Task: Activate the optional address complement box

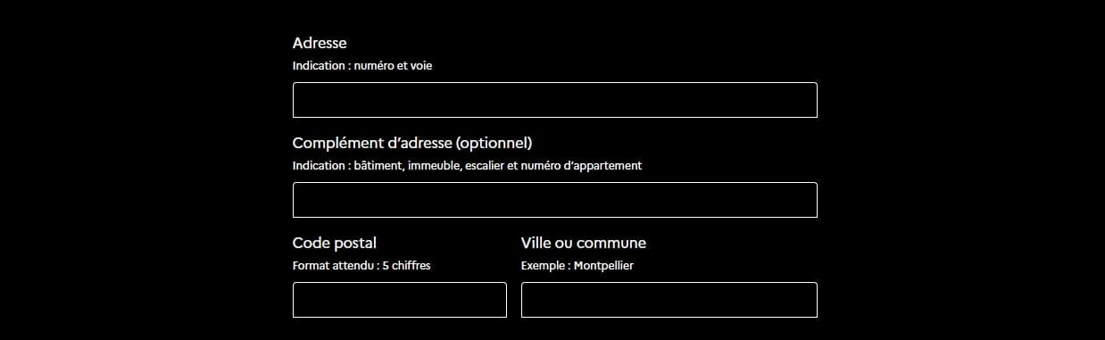Action: [x=554, y=200]
